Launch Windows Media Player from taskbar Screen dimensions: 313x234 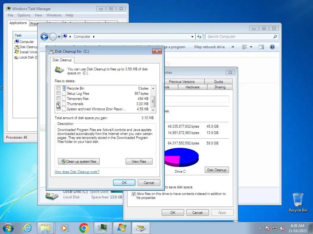point(64,228)
